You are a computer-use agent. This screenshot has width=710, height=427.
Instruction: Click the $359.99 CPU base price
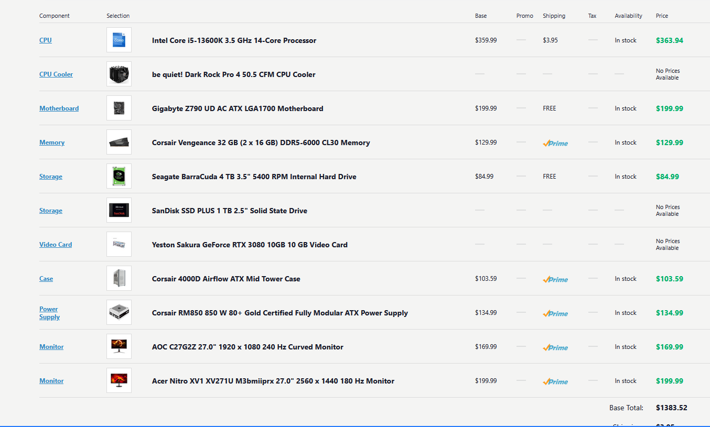[x=486, y=40]
